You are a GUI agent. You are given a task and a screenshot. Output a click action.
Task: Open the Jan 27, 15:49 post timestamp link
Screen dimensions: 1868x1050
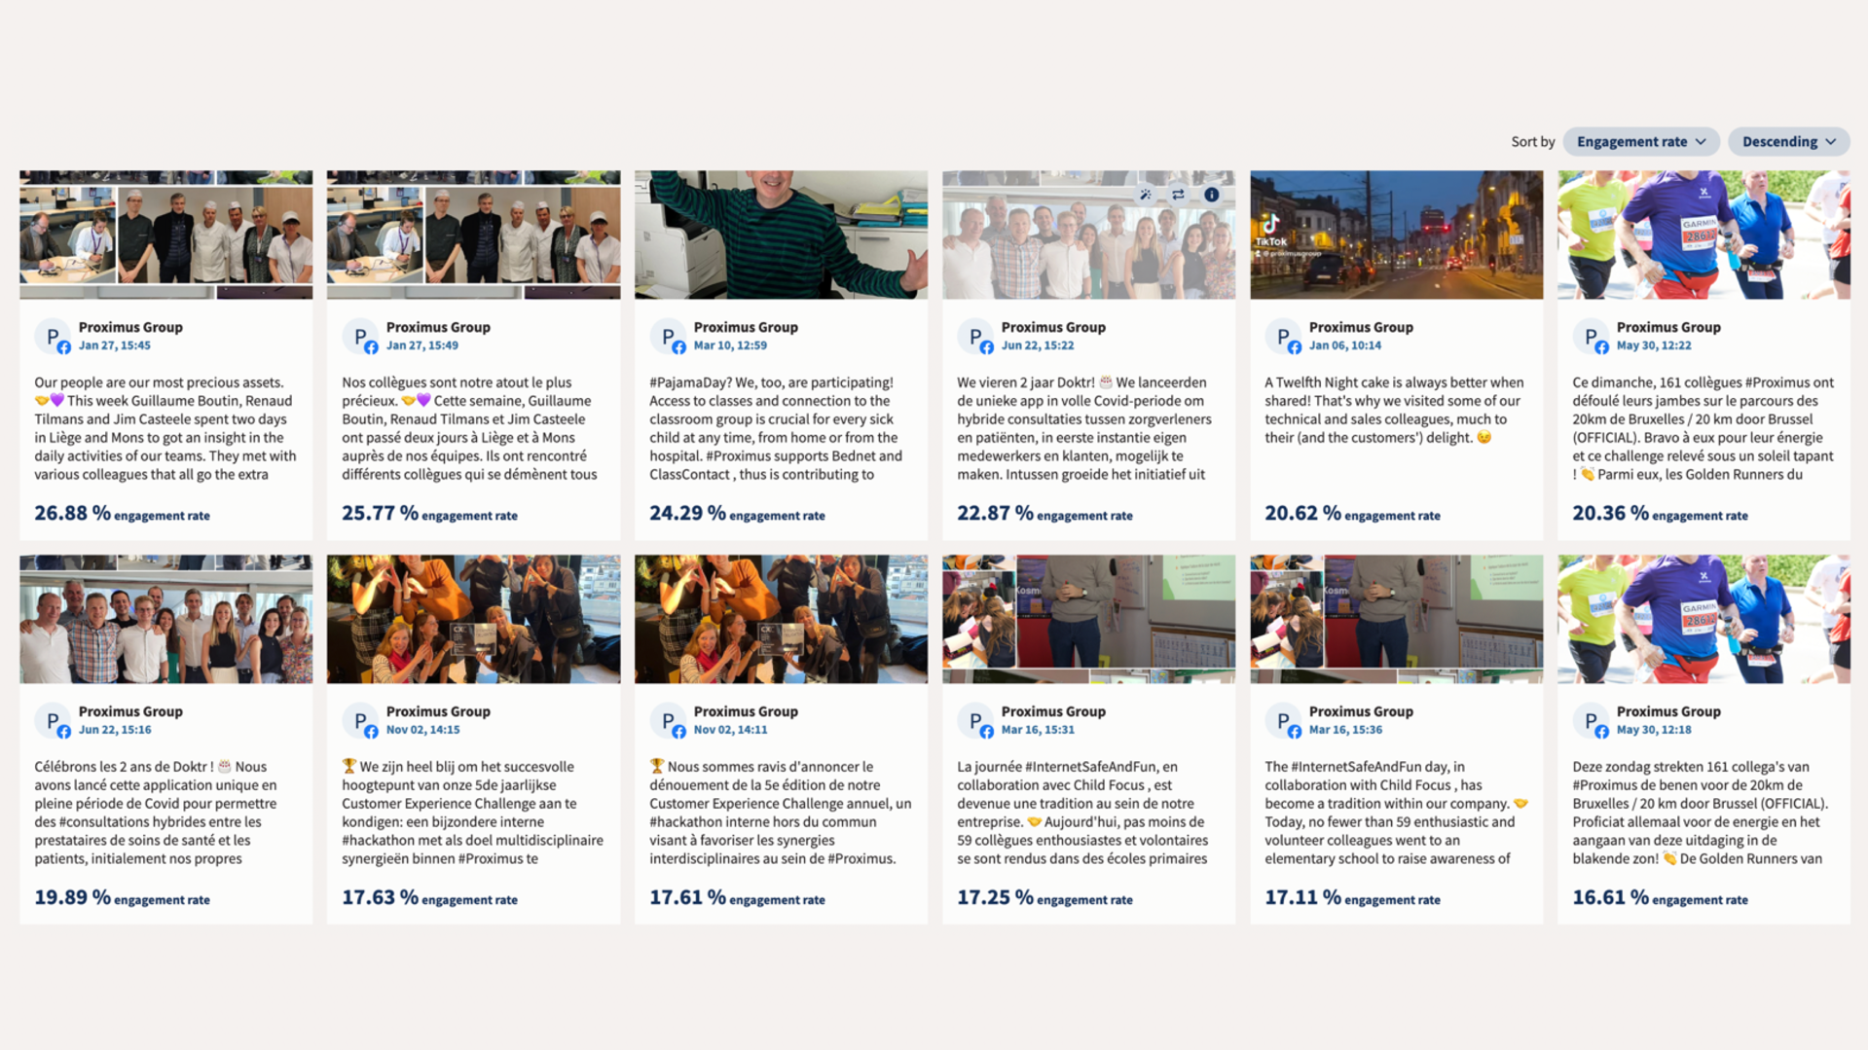(421, 345)
